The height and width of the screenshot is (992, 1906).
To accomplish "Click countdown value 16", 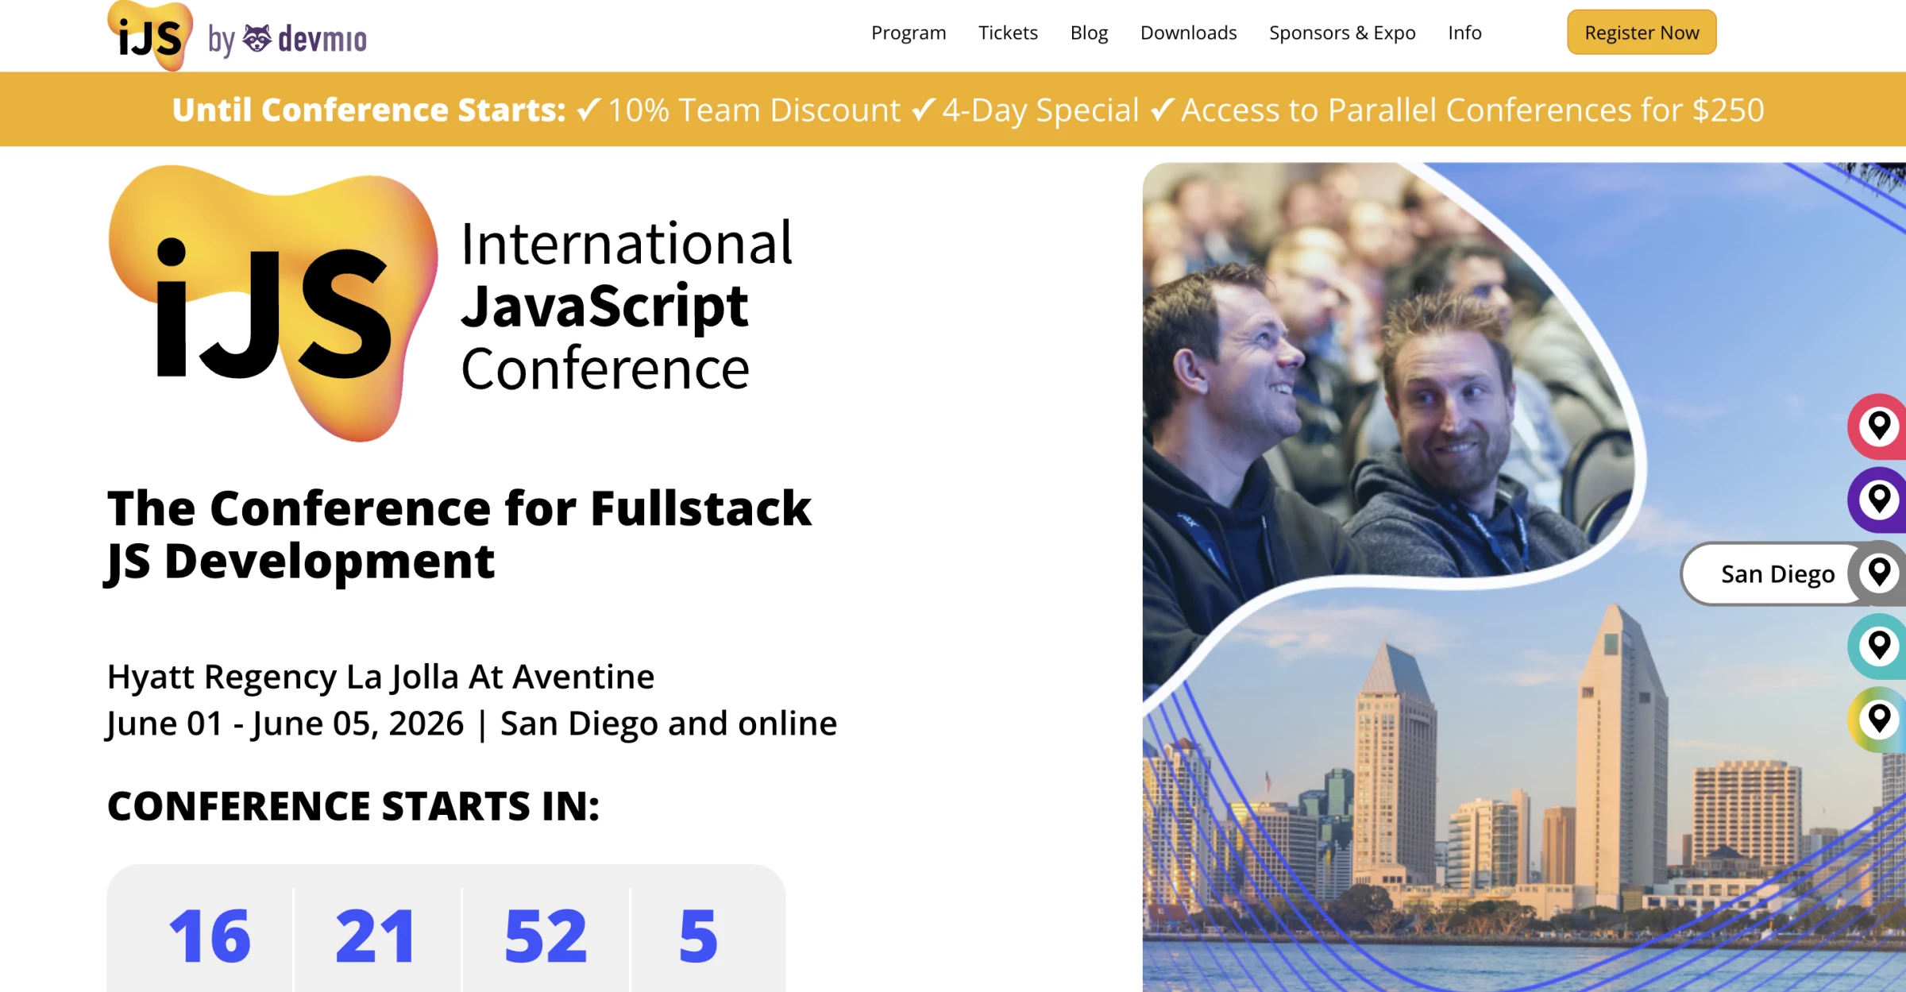I will [x=210, y=937].
